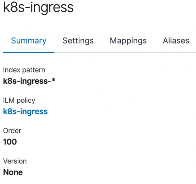Open the Settings tab

pyautogui.click(x=78, y=41)
